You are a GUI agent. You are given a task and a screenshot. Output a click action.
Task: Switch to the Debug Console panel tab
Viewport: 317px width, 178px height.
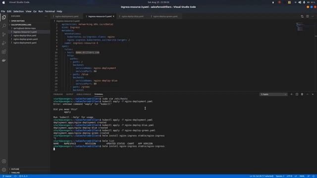click(x=84, y=94)
